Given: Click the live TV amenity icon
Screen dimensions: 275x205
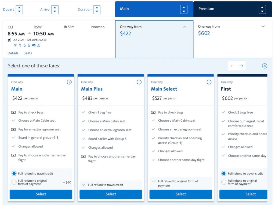Looking at the screenshot, I should [34, 45].
